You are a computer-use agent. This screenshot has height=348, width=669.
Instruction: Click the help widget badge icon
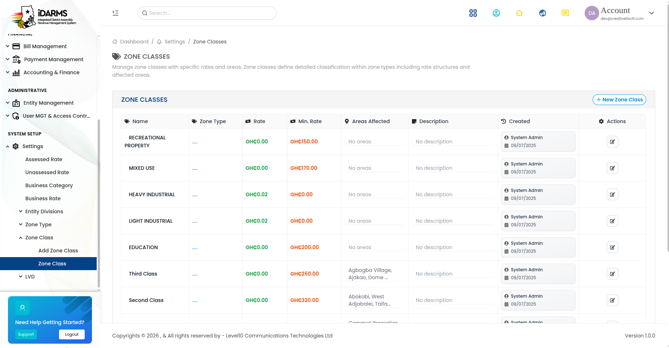[22, 308]
